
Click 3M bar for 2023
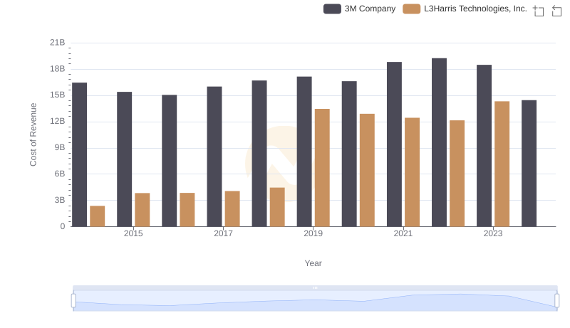484,146
